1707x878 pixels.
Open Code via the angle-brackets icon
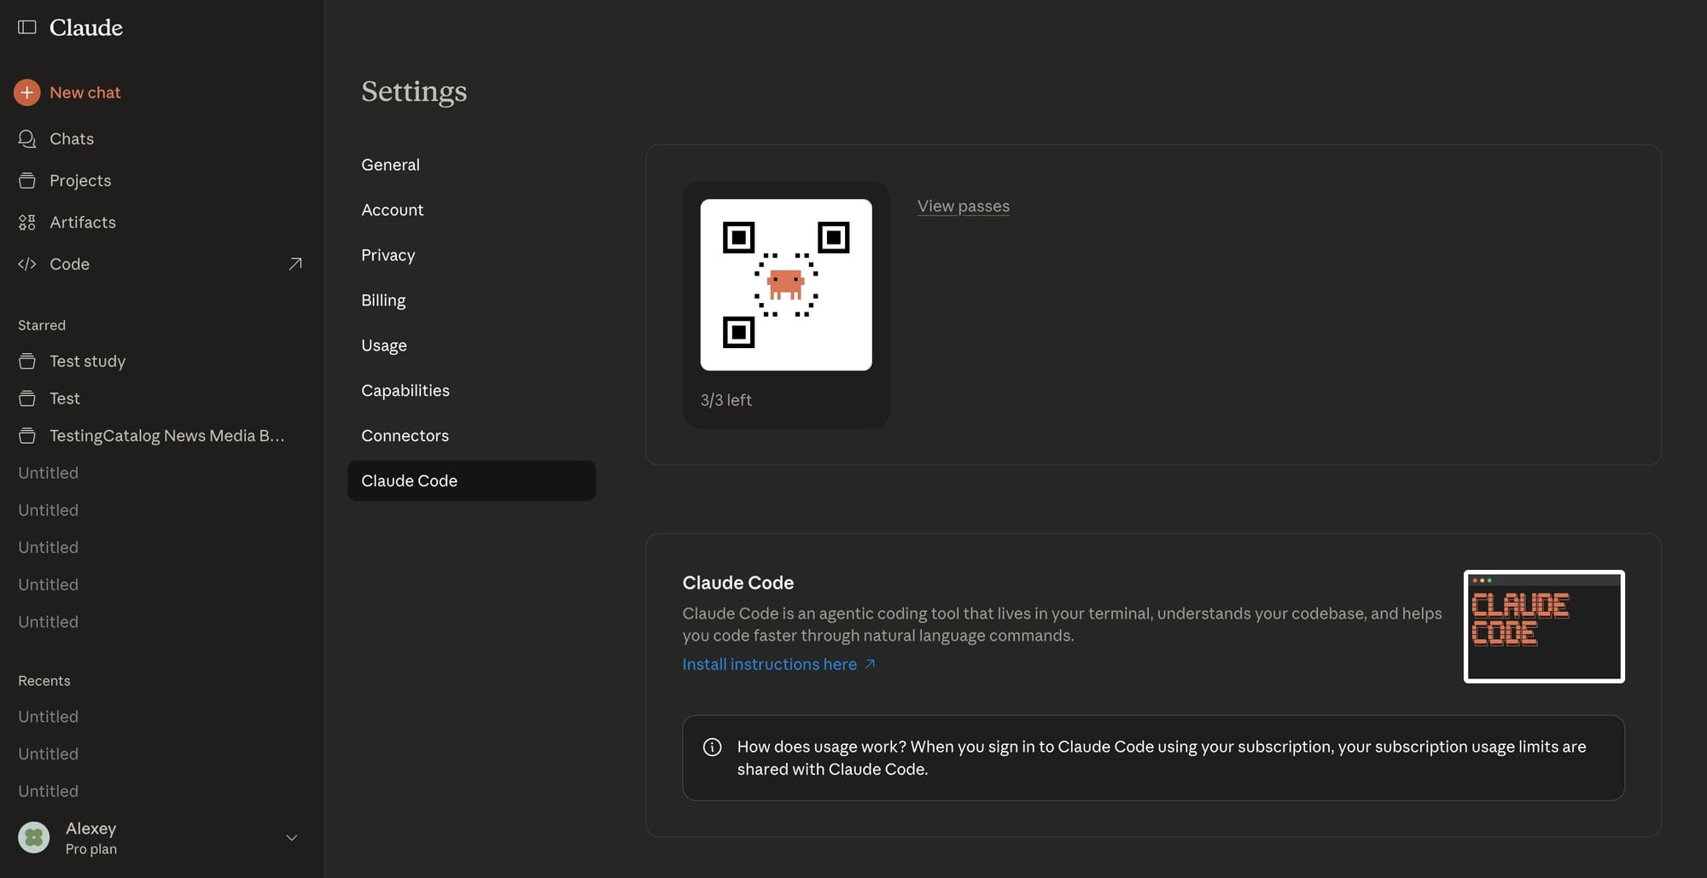[27, 264]
